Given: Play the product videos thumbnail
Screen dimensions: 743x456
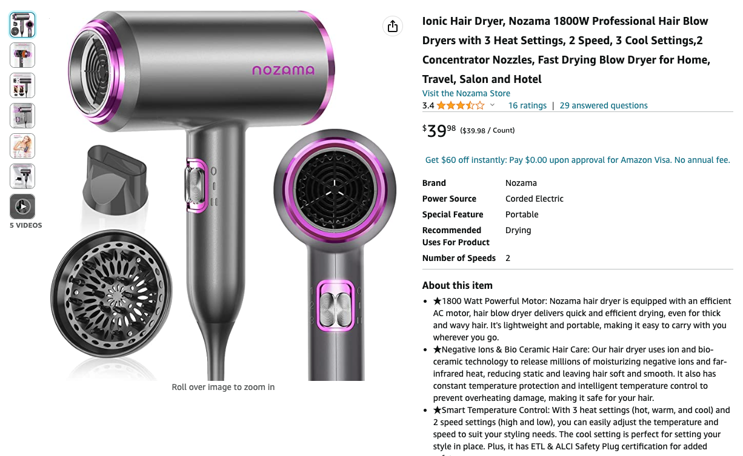Looking at the screenshot, I should (x=22, y=207).
